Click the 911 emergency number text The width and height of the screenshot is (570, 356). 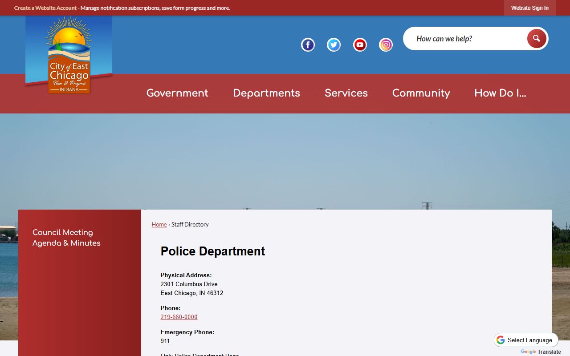[165, 341]
